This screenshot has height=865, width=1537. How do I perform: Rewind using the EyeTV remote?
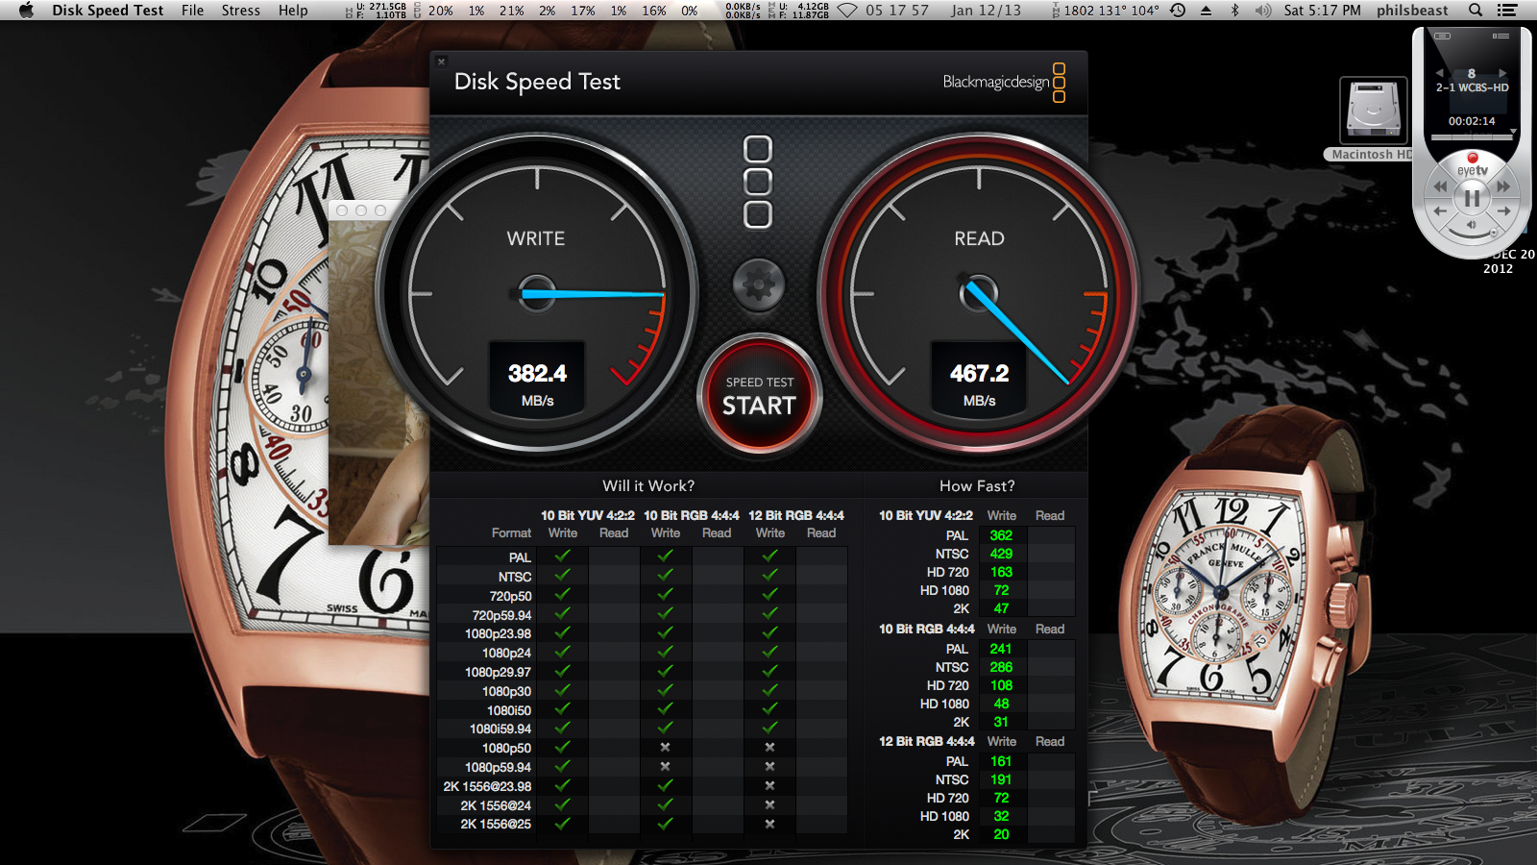pyautogui.click(x=1440, y=186)
